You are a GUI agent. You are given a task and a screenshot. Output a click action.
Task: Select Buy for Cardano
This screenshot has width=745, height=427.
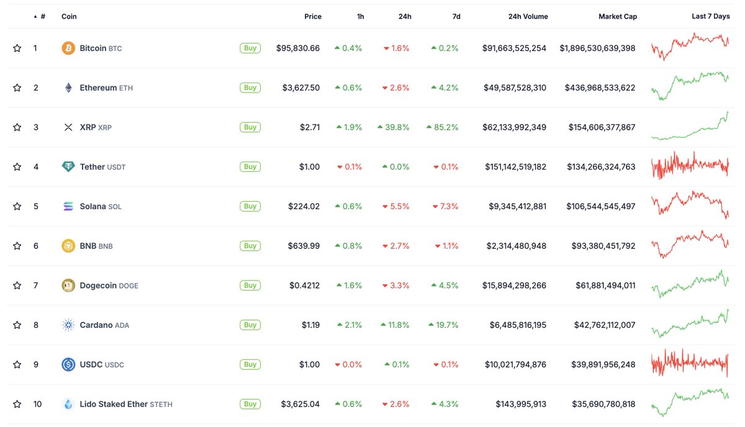250,325
